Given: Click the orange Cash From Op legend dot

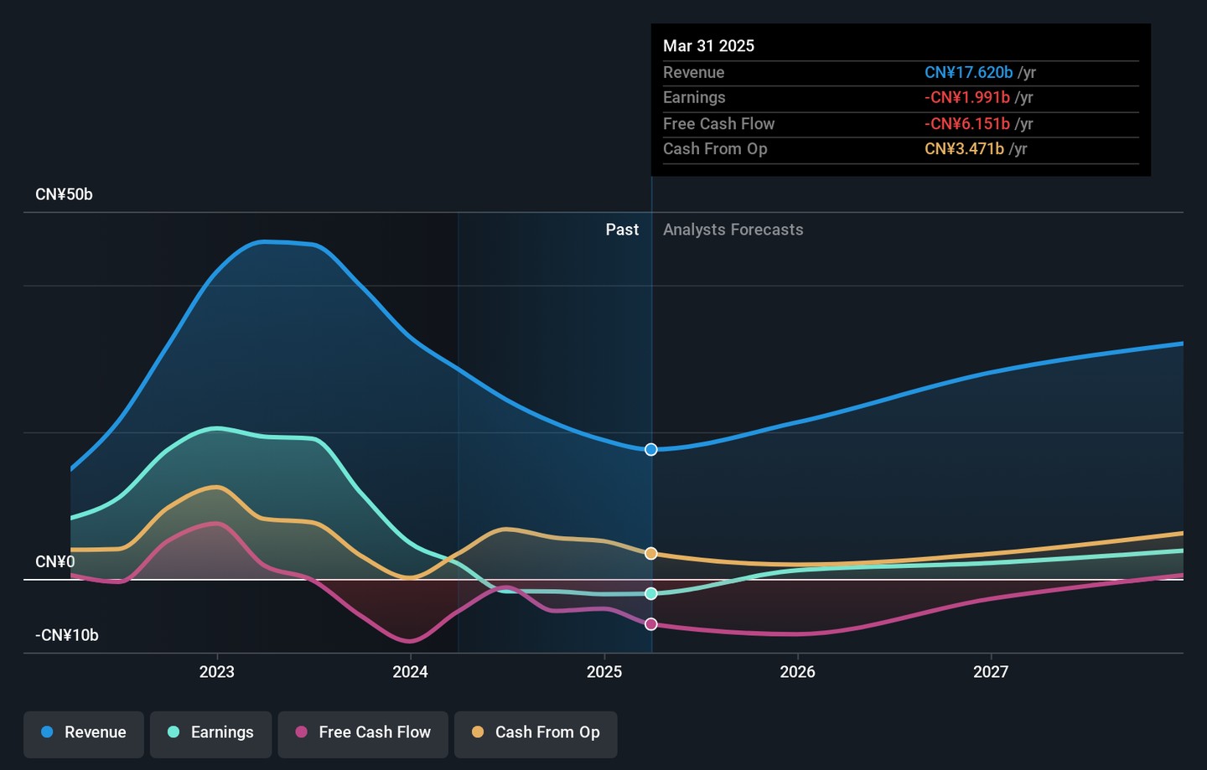Looking at the screenshot, I should click(x=478, y=732).
